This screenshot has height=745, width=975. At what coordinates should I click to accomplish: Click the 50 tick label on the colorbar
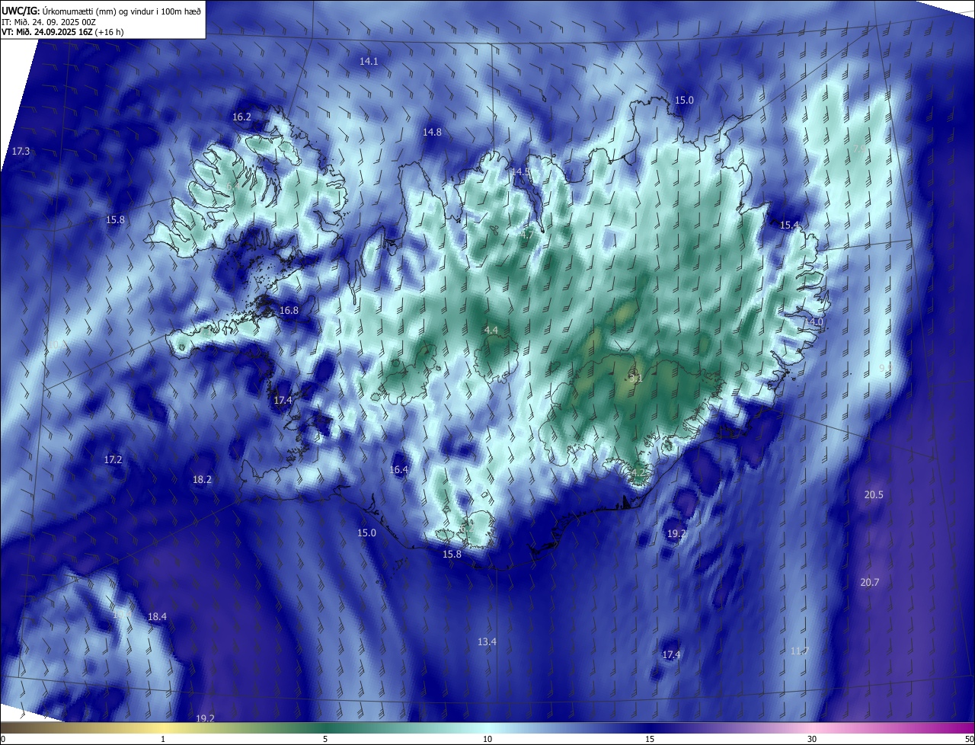(969, 740)
